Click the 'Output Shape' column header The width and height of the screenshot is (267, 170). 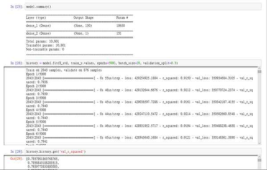tap(84, 18)
